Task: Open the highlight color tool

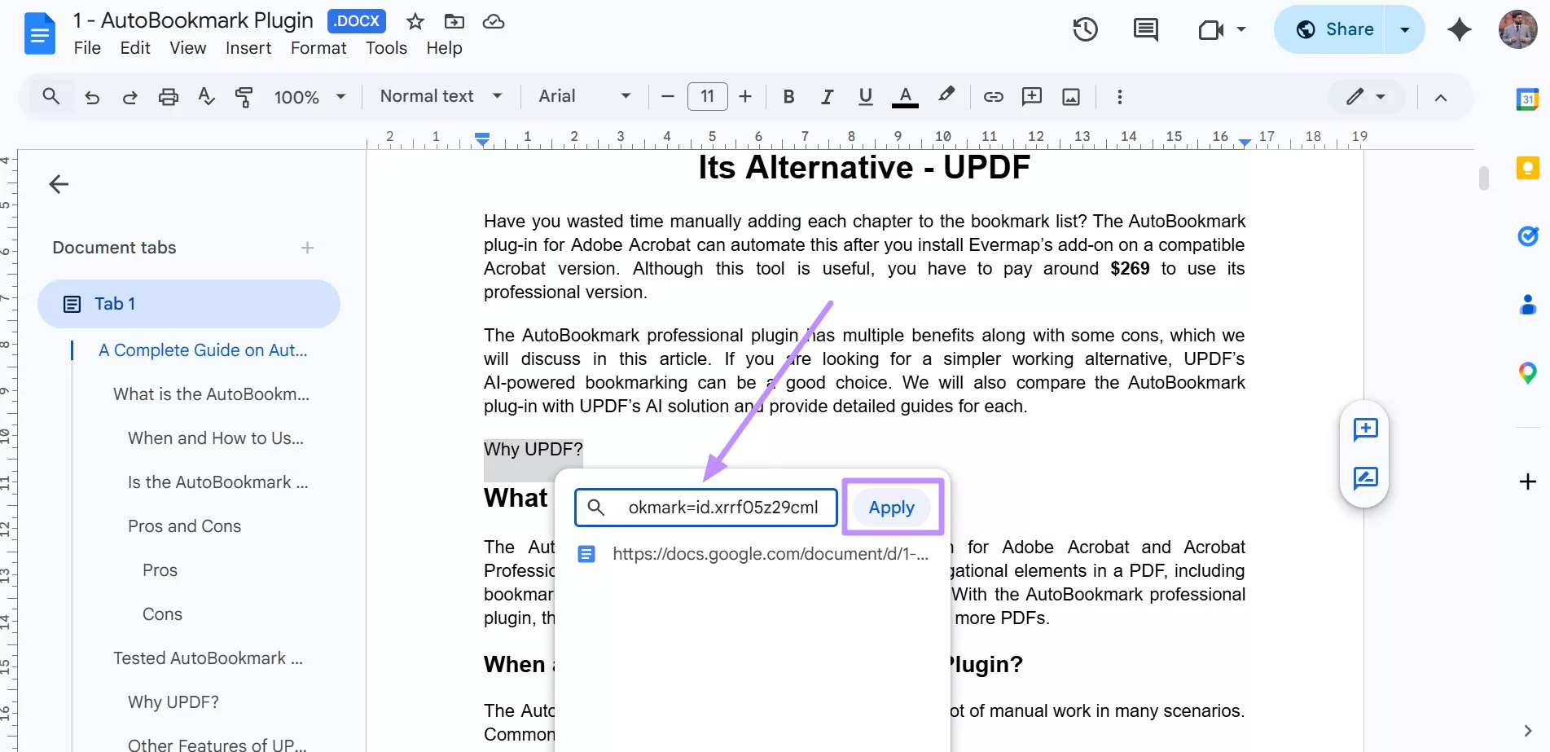Action: coord(946,96)
